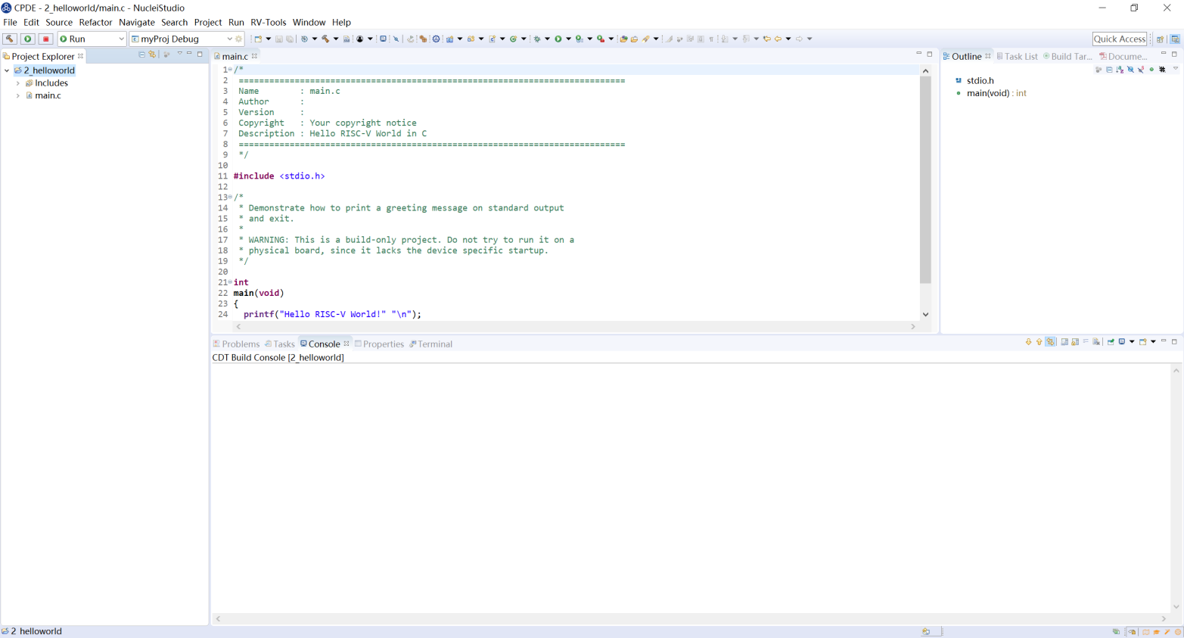The width and height of the screenshot is (1184, 638).
Task: Switch to the Properties tab
Action: (x=380, y=344)
